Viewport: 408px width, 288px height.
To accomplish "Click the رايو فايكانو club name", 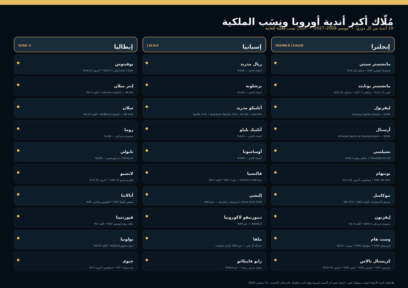I will (x=250, y=261).
